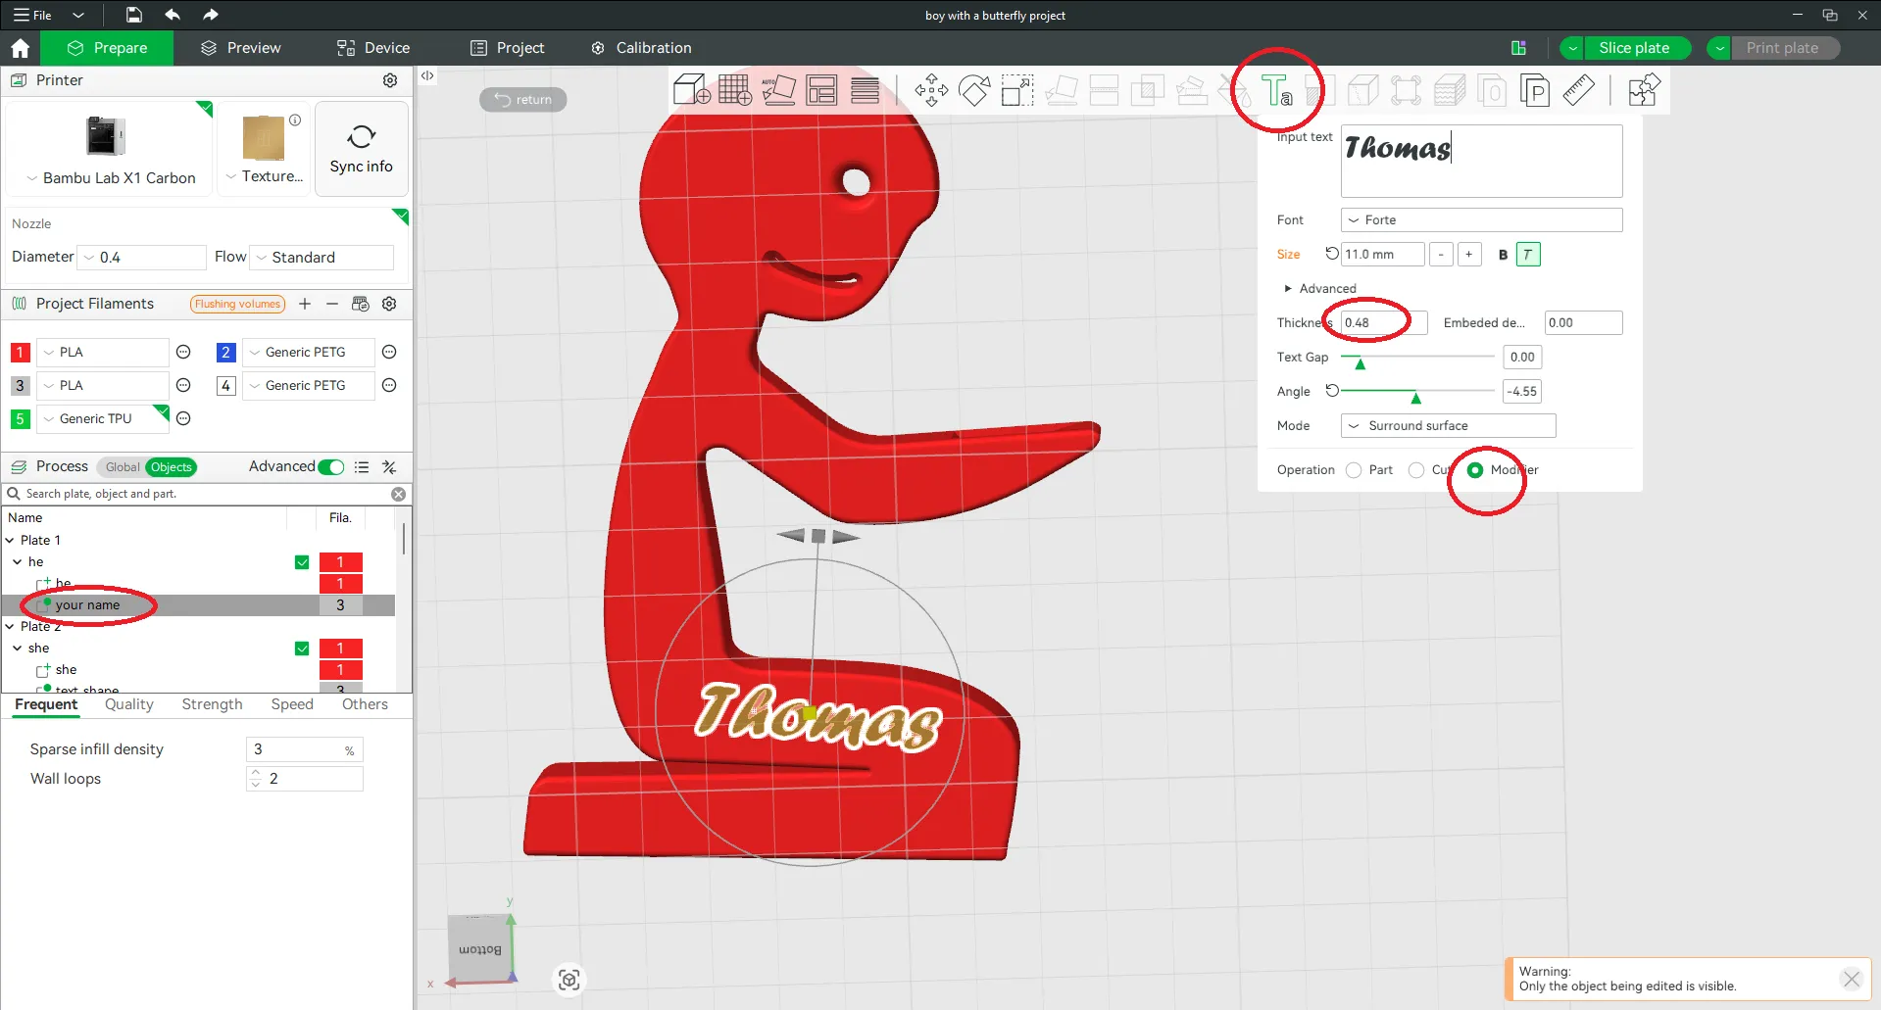The height and width of the screenshot is (1010, 1881).
Task: Open the Measure ruler tool
Action: (x=1578, y=90)
